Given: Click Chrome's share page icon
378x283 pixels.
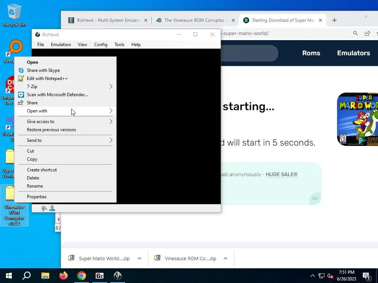Looking at the screenshot, I should (367, 33).
